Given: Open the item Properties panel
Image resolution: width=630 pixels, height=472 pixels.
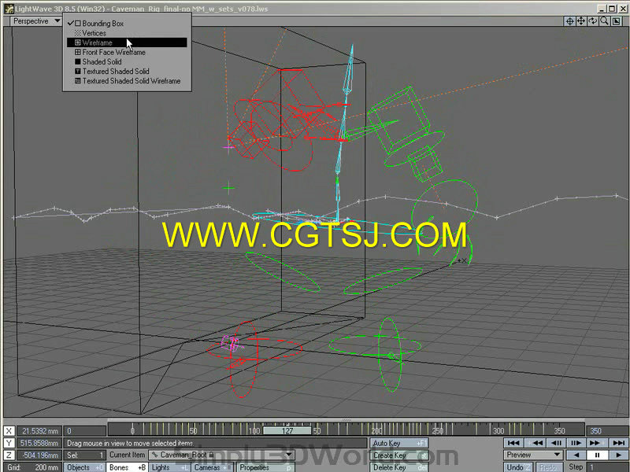Looking at the screenshot, I should click(x=265, y=467).
